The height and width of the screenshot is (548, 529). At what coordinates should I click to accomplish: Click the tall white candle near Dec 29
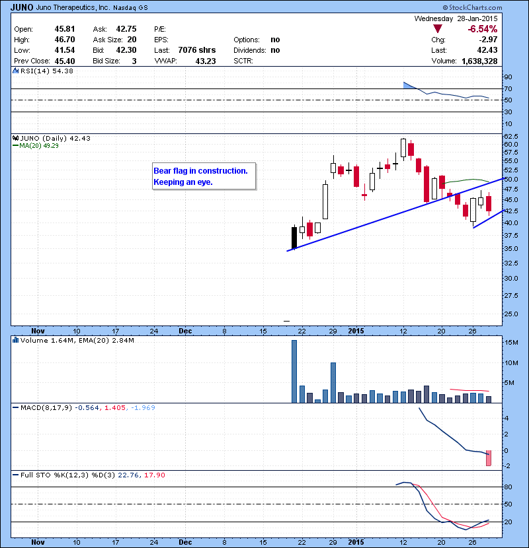tap(325, 201)
